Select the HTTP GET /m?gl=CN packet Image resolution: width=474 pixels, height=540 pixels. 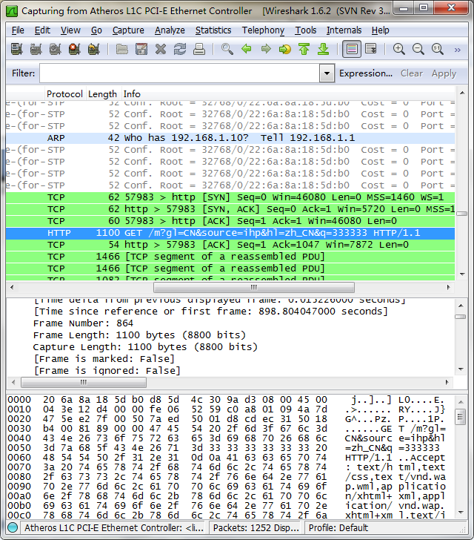[230, 233]
